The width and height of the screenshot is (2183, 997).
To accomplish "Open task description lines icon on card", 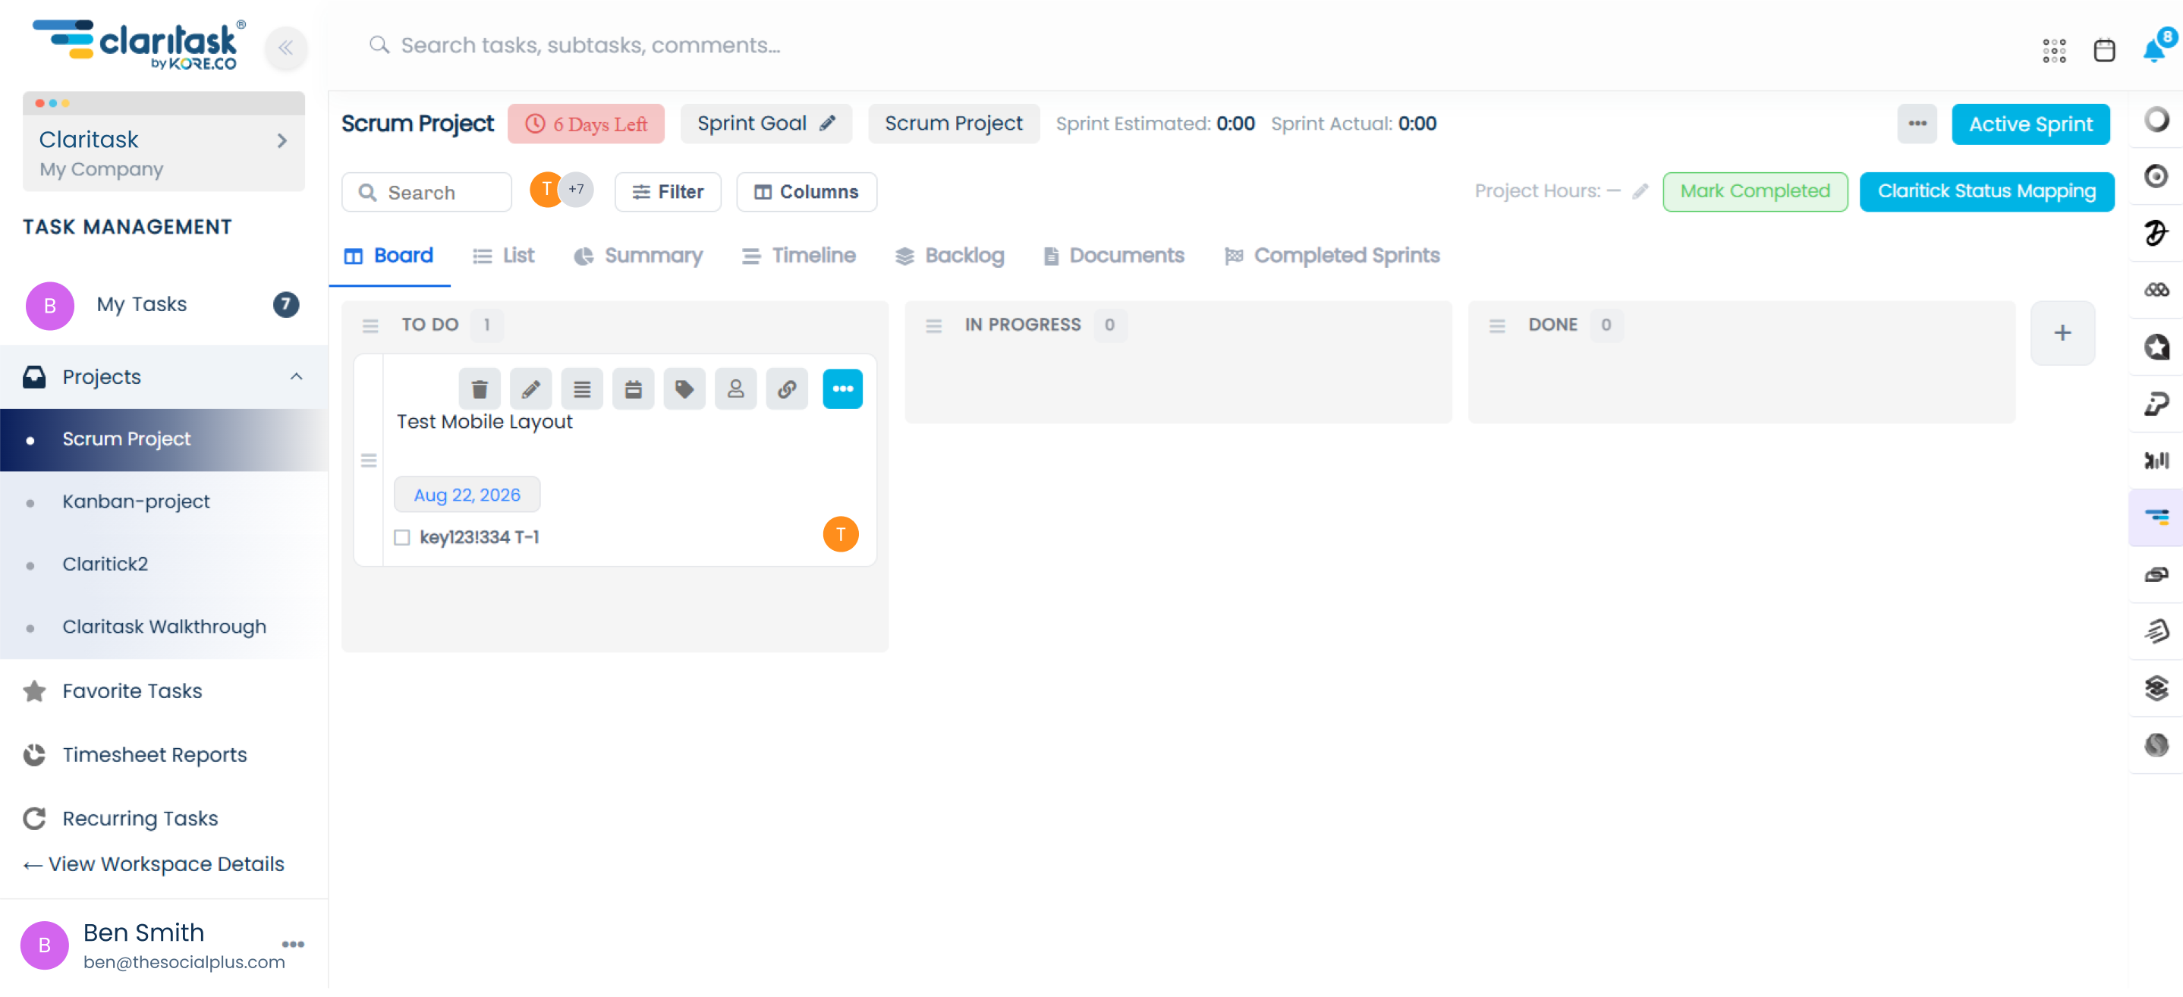I will click(582, 388).
